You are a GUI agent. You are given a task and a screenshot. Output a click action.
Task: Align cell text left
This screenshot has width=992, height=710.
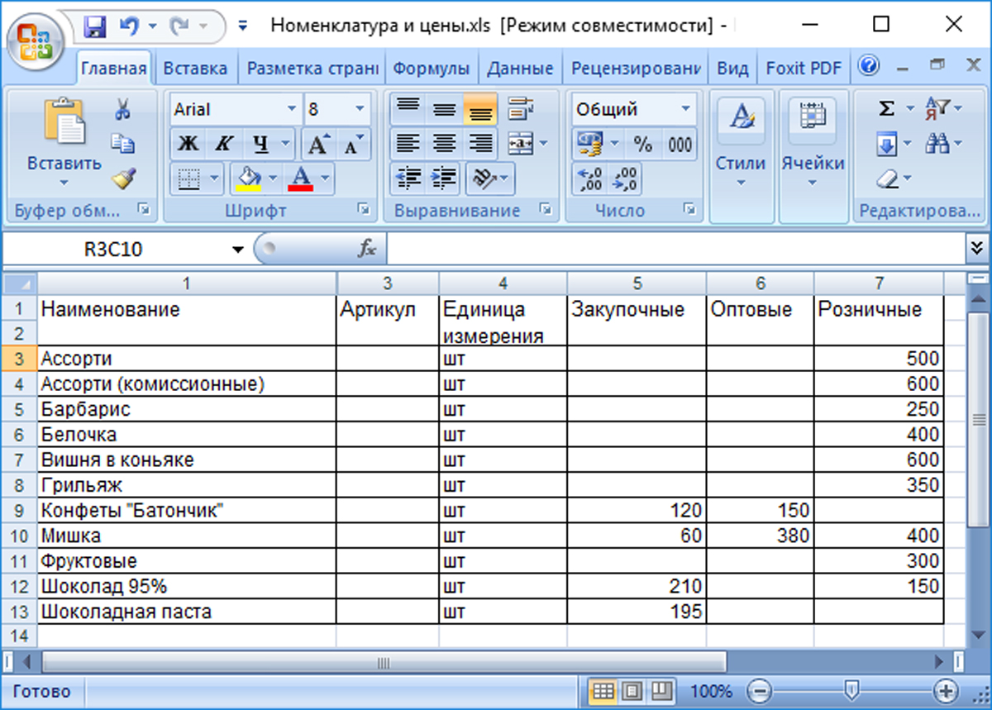click(x=406, y=144)
